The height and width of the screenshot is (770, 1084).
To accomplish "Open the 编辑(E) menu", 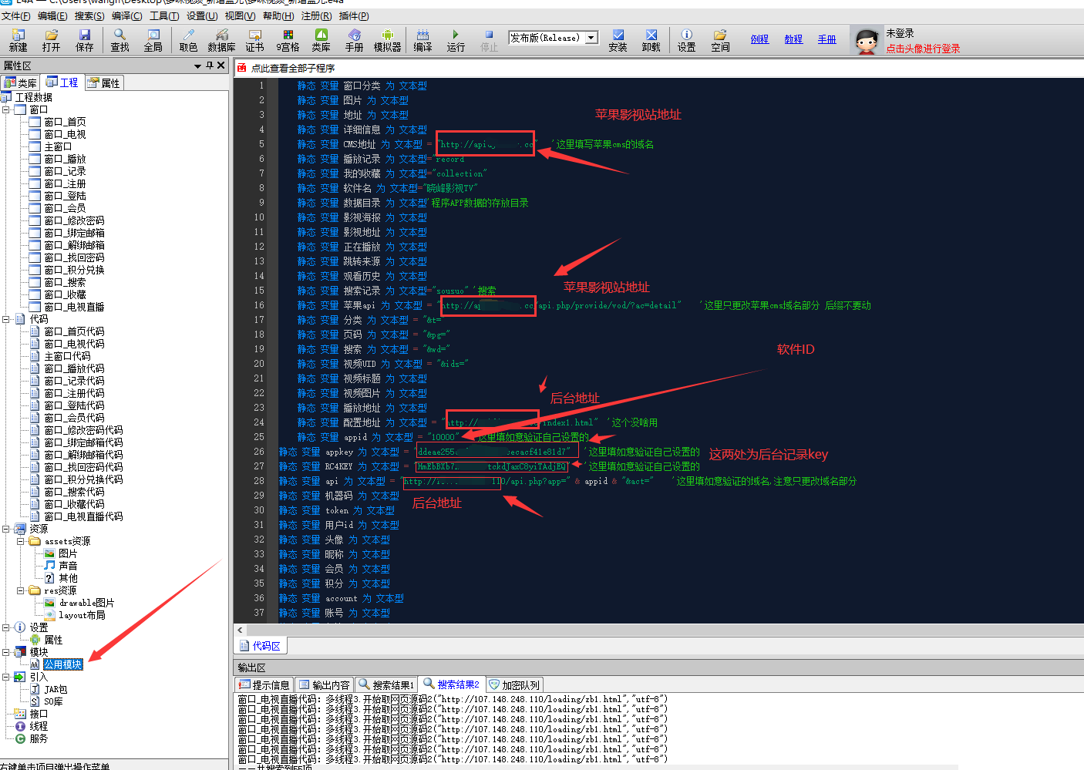I will point(52,15).
